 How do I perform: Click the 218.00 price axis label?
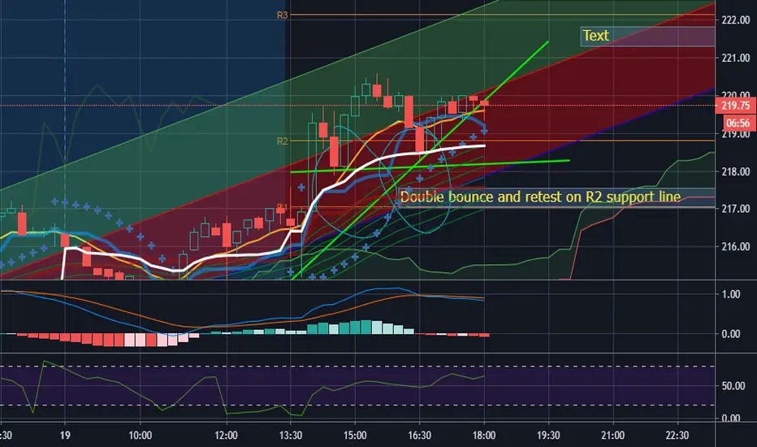(x=736, y=171)
